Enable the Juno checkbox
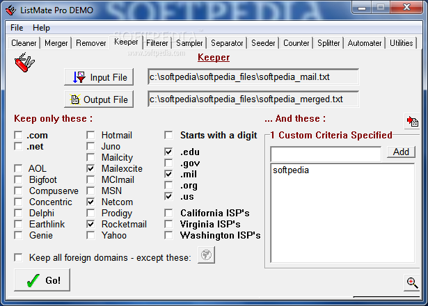This screenshot has width=428, height=306. point(90,146)
